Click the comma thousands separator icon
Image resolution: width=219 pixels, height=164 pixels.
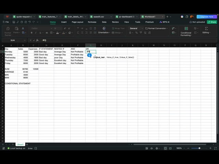[x=141, y=33]
